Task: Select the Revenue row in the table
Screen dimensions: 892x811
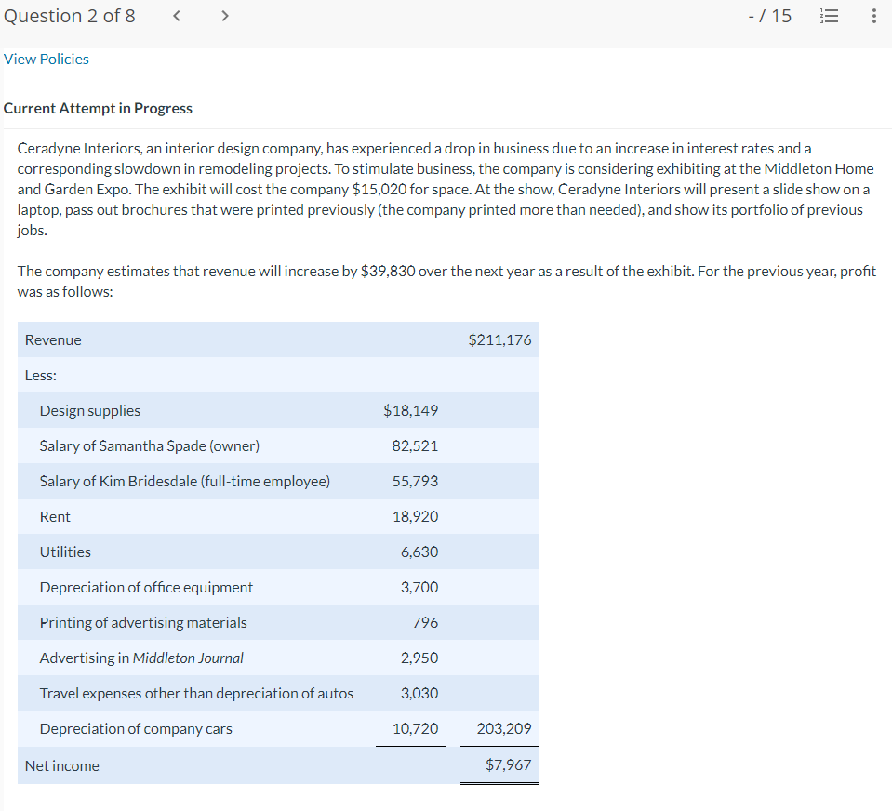Action: [x=53, y=339]
